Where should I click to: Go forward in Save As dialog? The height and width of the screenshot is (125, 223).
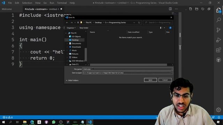[x=71, y=23]
